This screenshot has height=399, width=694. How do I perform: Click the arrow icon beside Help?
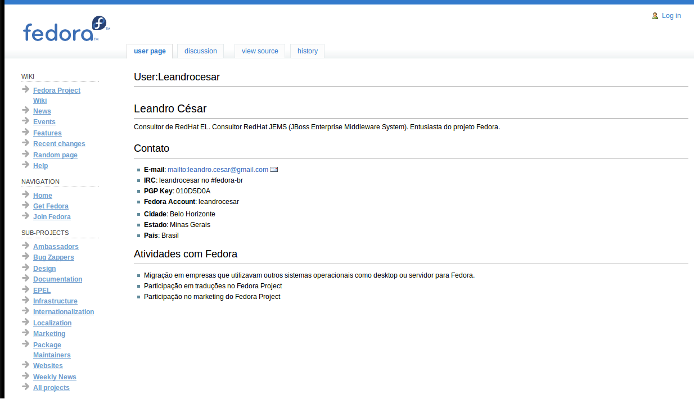(26, 165)
